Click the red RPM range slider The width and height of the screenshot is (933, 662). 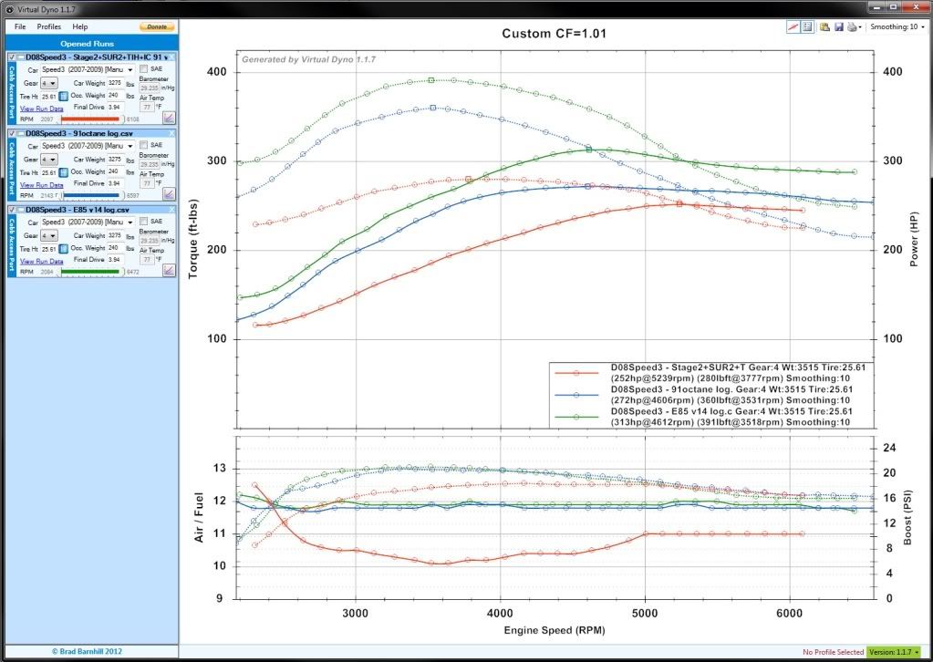(89, 119)
